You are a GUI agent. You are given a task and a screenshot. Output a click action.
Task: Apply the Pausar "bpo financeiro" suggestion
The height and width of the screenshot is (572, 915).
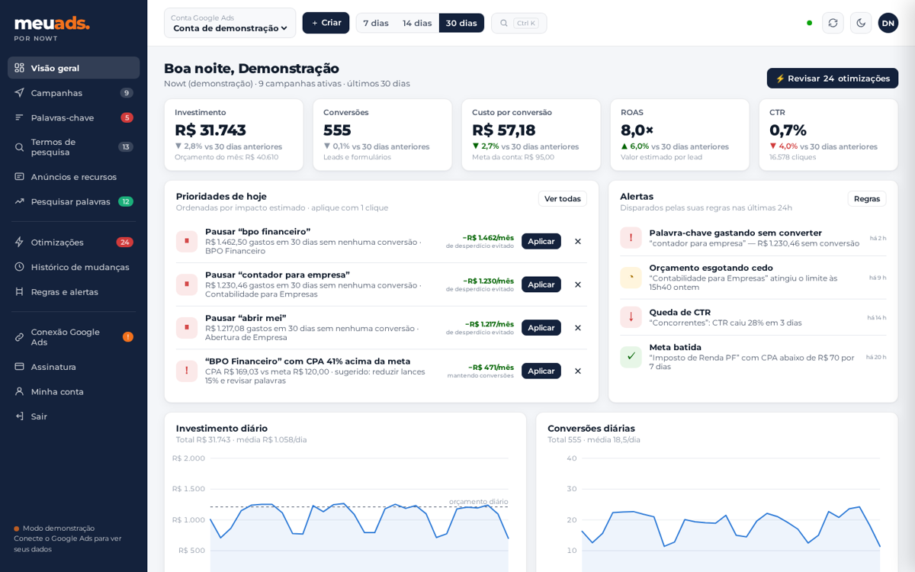pyautogui.click(x=541, y=241)
